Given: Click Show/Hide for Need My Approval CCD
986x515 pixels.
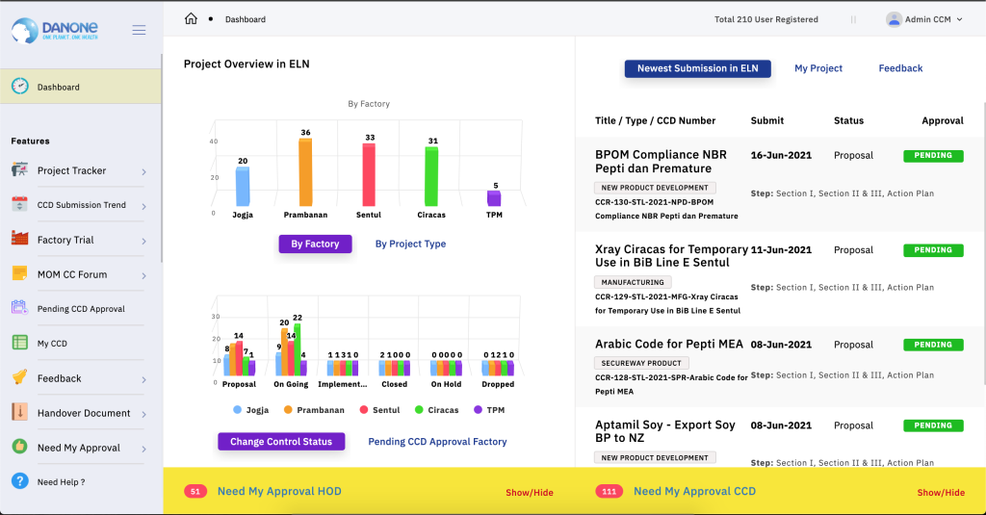Looking at the screenshot, I should tap(941, 492).
